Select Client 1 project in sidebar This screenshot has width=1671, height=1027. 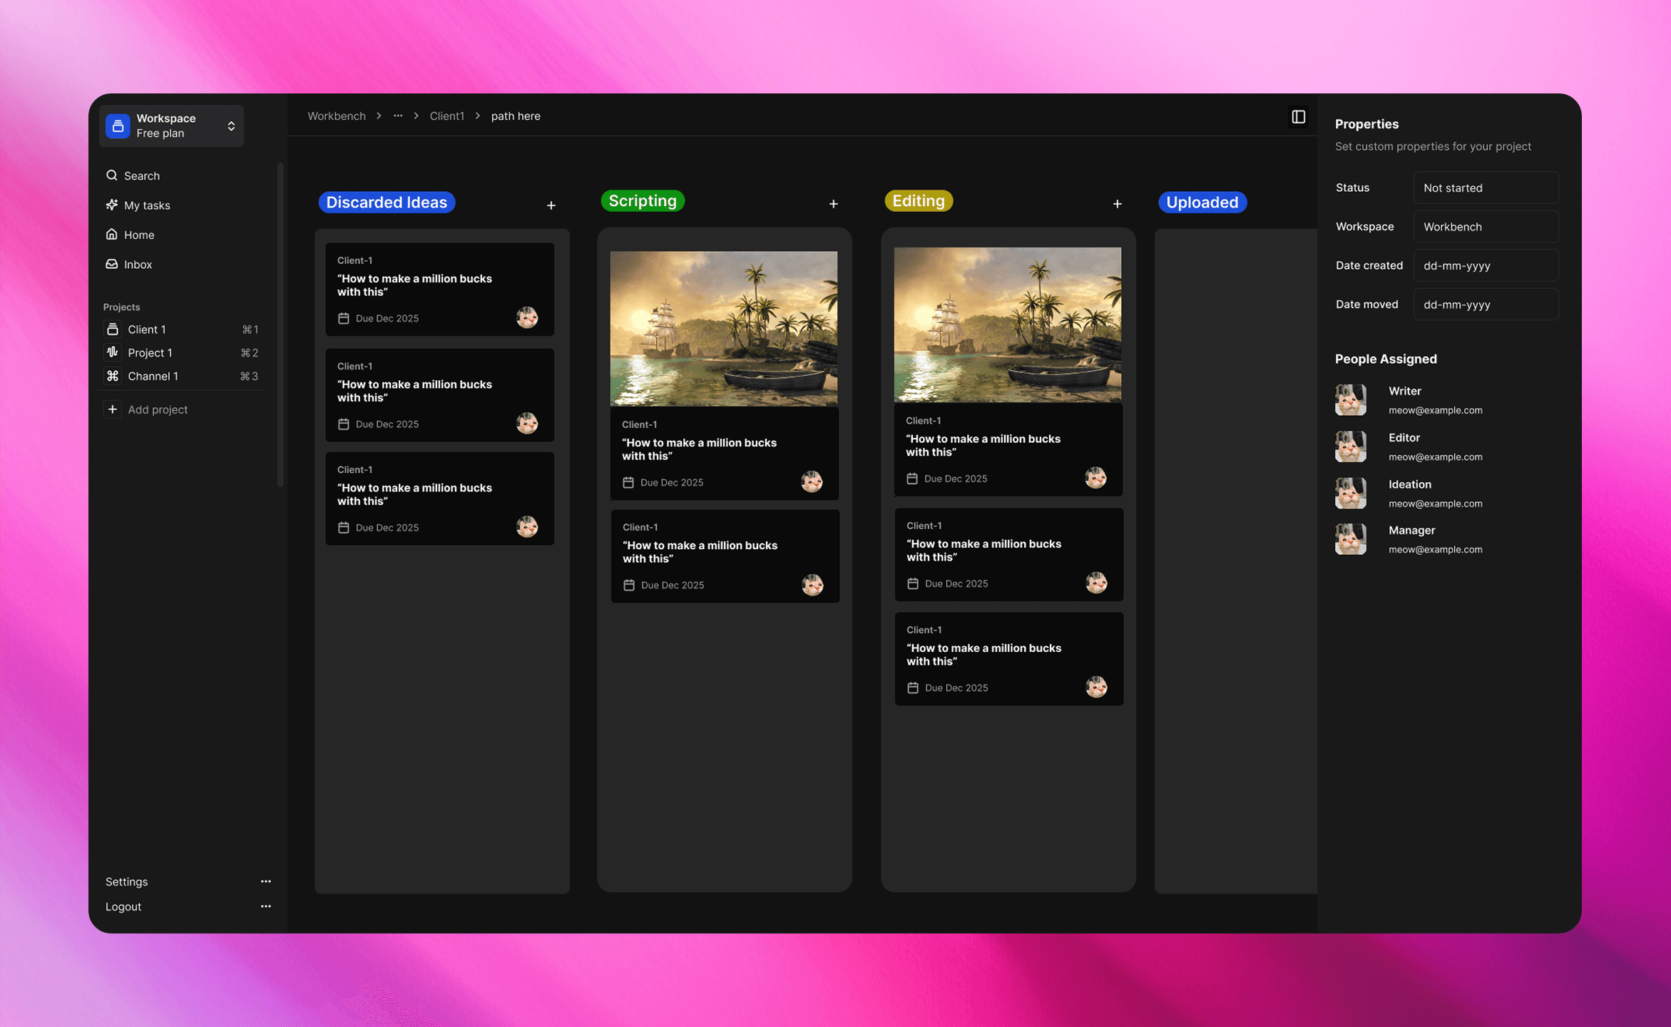(147, 329)
